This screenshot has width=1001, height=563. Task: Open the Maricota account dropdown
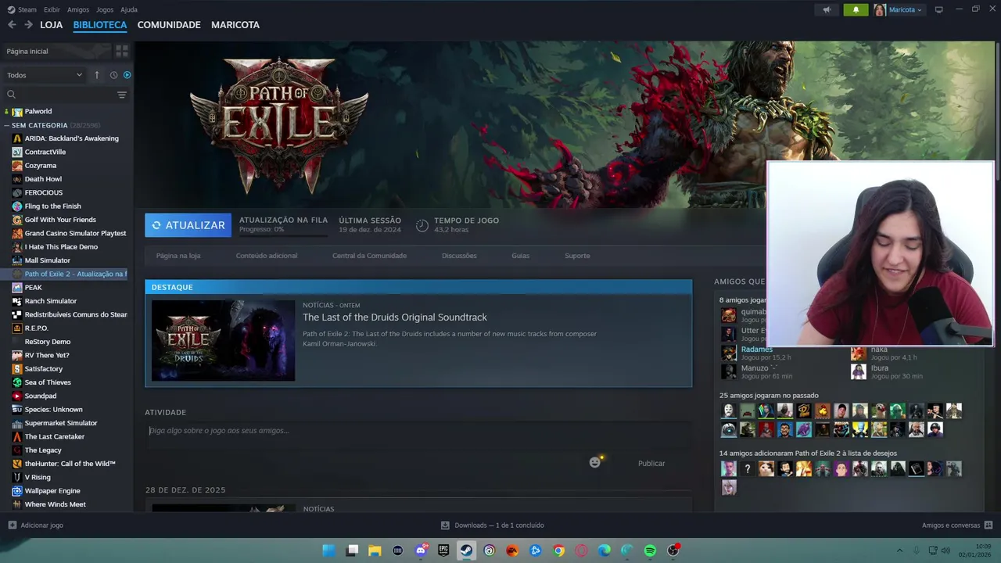pyautogui.click(x=899, y=10)
